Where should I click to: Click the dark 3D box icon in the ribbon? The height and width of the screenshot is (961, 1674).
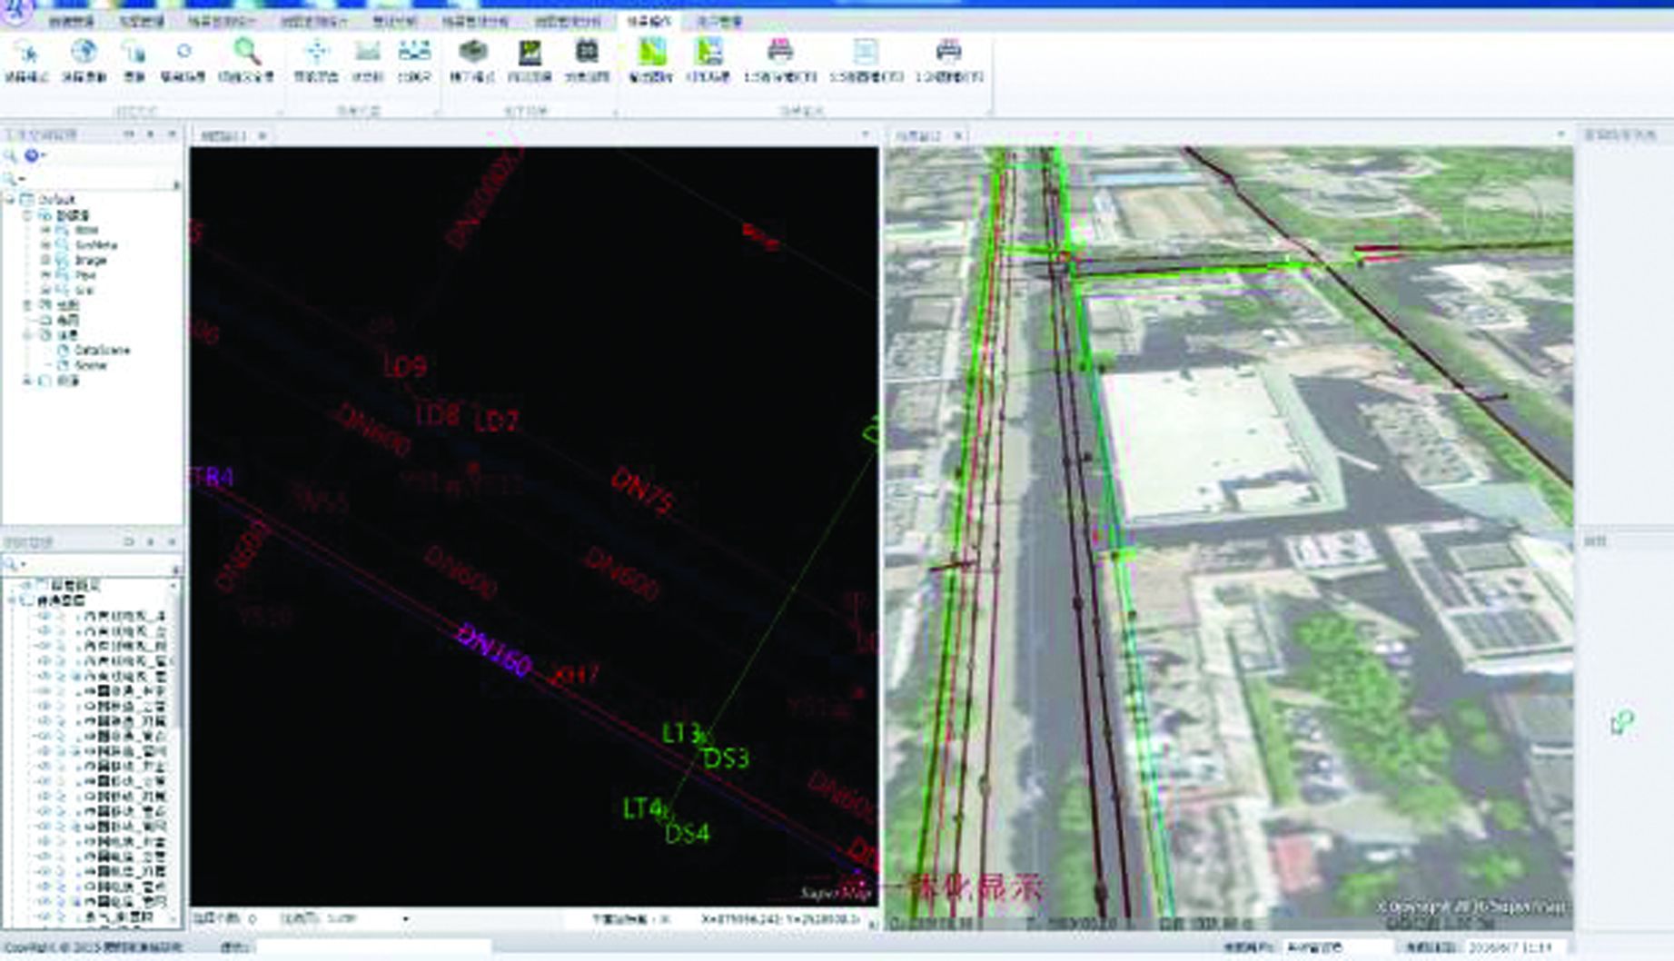(x=472, y=53)
